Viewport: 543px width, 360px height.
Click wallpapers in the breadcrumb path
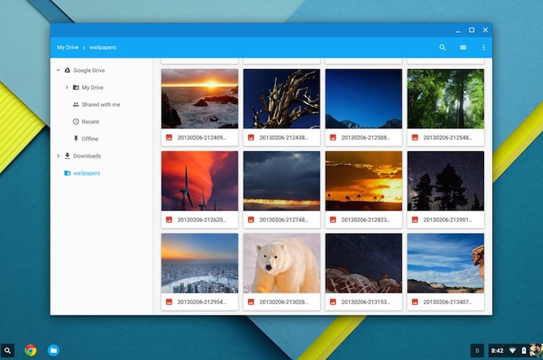(102, 47)
